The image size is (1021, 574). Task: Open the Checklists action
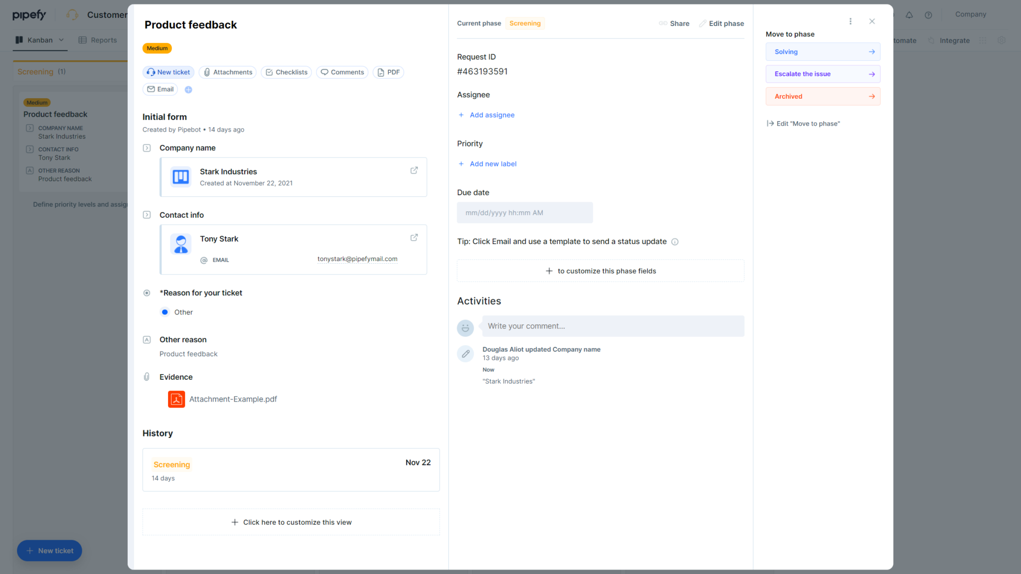click(x=286, y=72)
